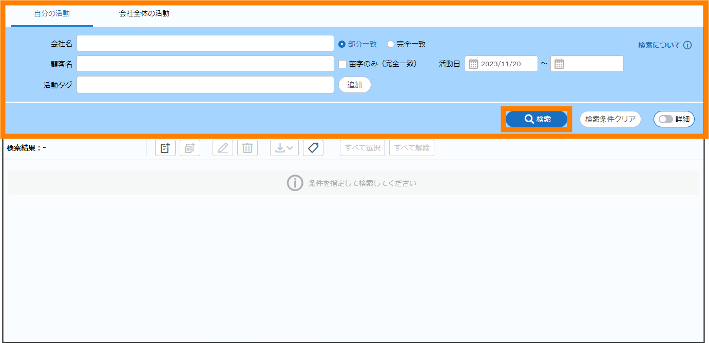This screenshot has height=343, width=709.
Task: Select the 自分の活動 tab
Action: click(52, 14)
